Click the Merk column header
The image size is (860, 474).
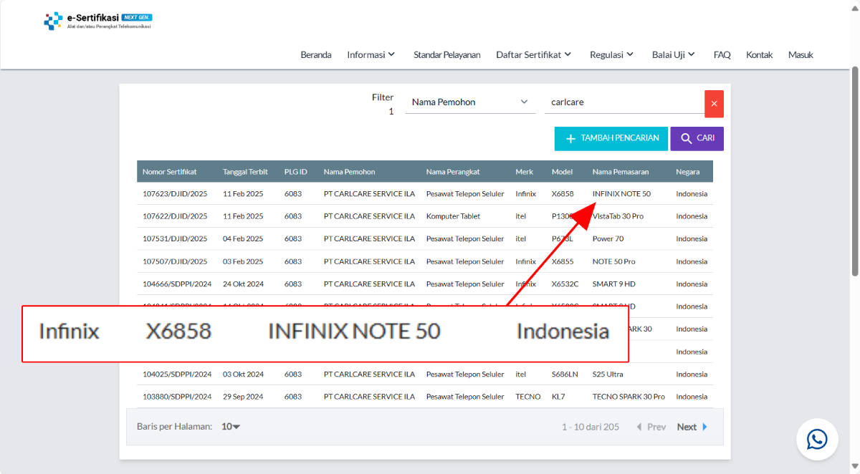[x=524, y=172]
